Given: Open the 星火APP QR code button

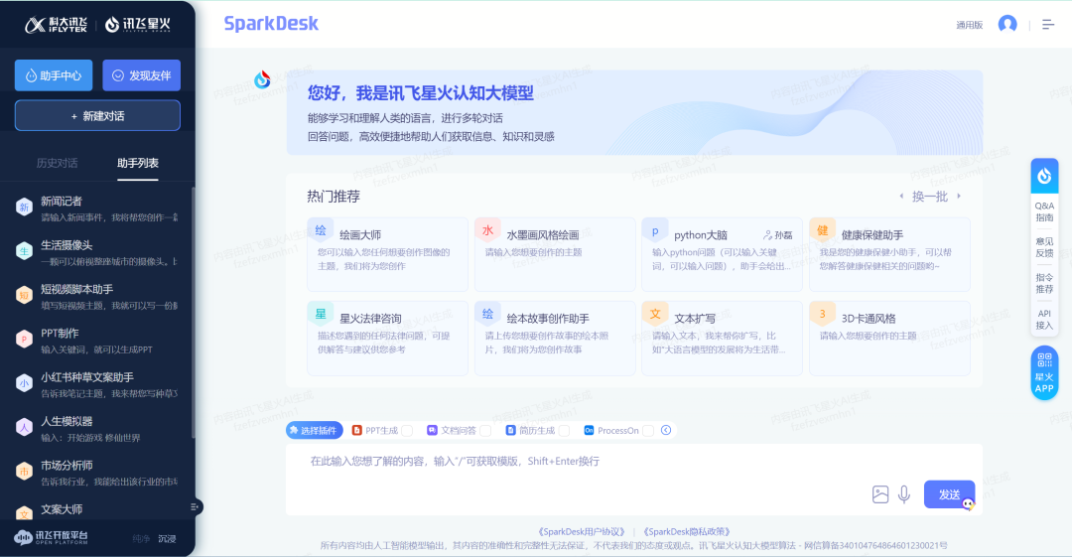Looking at the screenshot, I should click(1044, 373).
